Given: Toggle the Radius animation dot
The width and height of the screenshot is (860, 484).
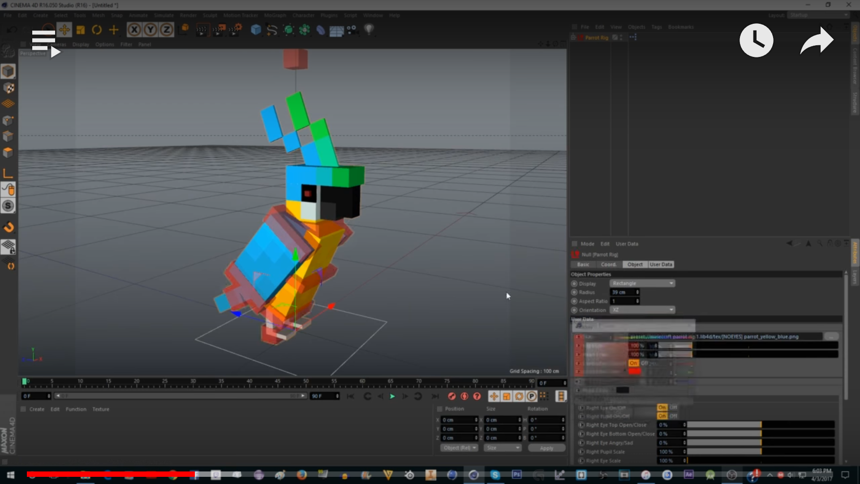Looking at the screenshot, I should 574,292.
